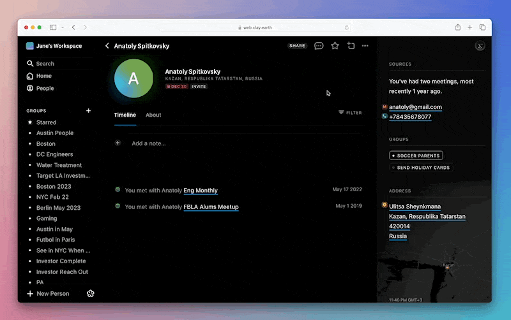
Task: Open the Filter timeline options
Action: point(350,113)
